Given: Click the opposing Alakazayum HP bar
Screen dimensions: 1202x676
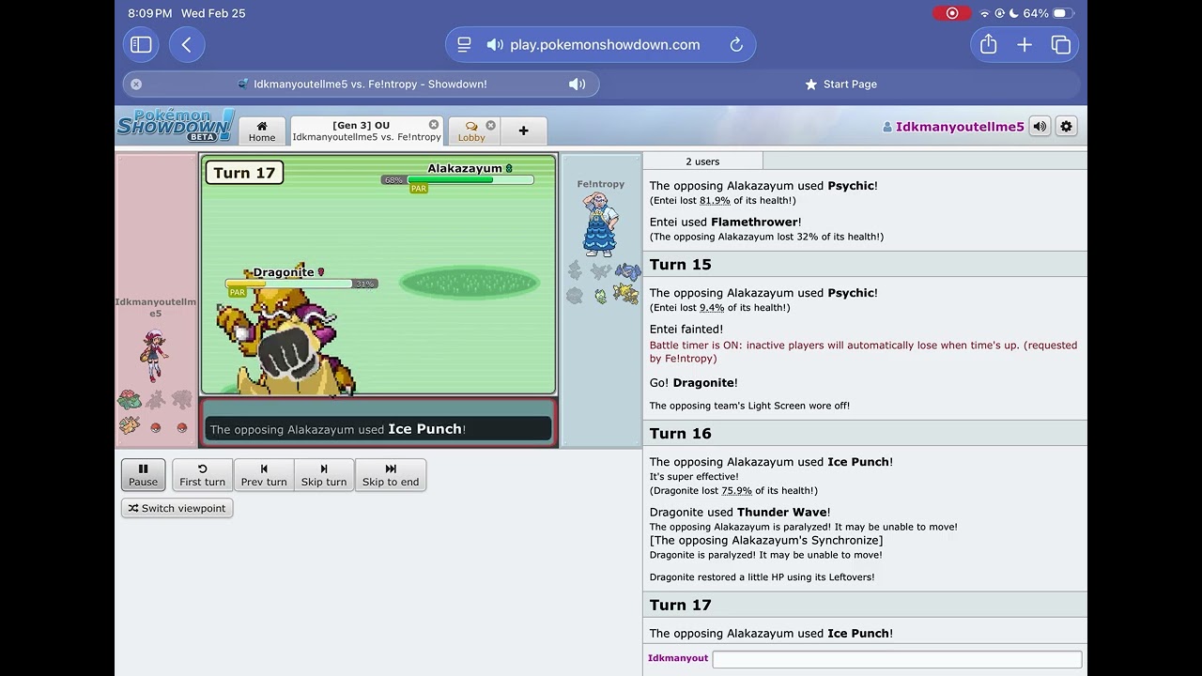Looking at the screenshot, I should (470, 179).
